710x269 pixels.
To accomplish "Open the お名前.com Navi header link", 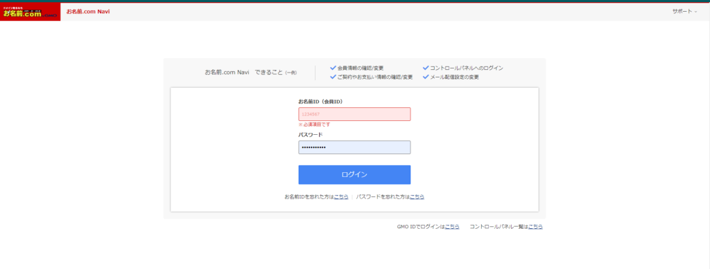I will [88, 12].
